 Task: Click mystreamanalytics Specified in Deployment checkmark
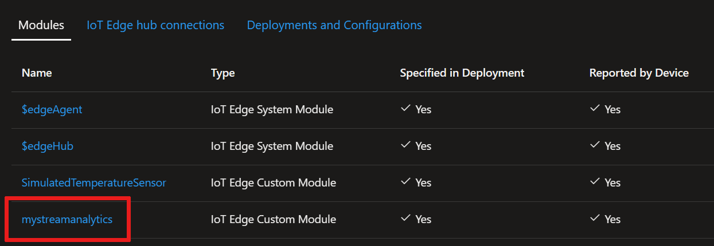(405, 219)
